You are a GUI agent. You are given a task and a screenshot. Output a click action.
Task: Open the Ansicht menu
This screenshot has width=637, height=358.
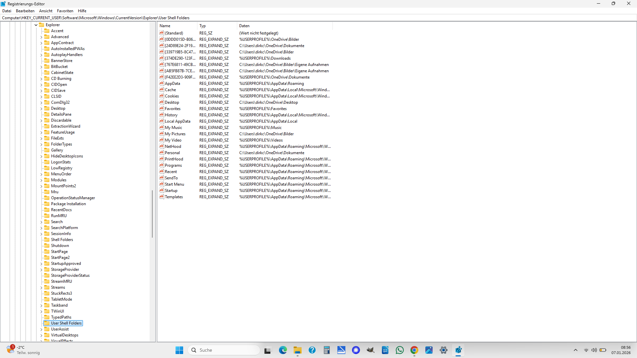point(46,11)
